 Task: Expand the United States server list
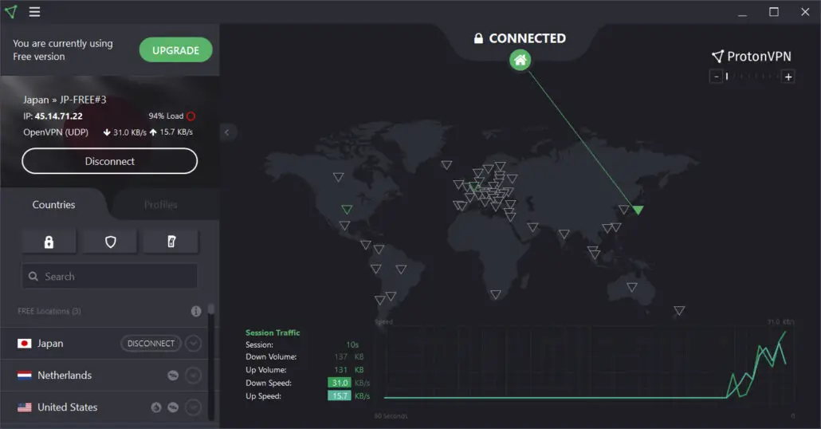(x=193, y=407)
